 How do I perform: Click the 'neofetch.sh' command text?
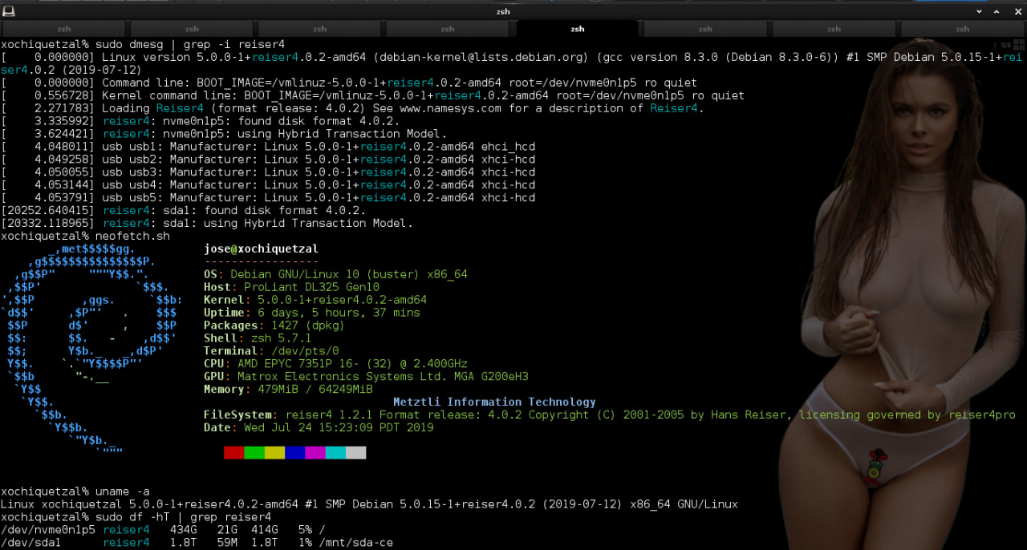(132, 237)
